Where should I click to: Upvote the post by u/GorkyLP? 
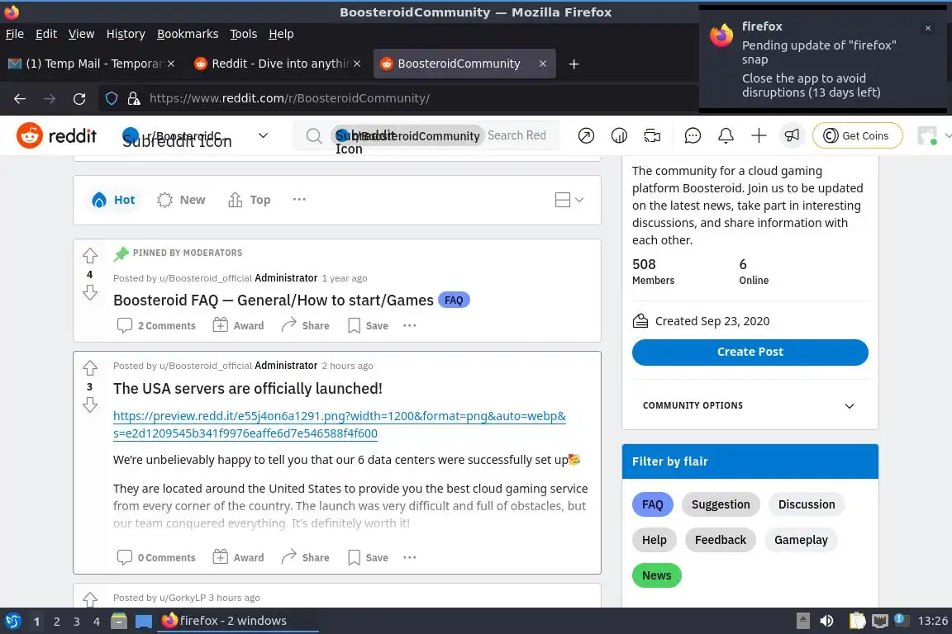[90, 599]
